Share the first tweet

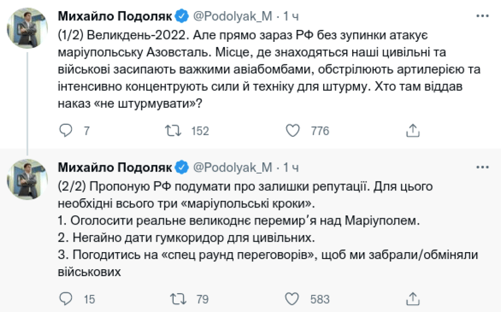(413, 131)
